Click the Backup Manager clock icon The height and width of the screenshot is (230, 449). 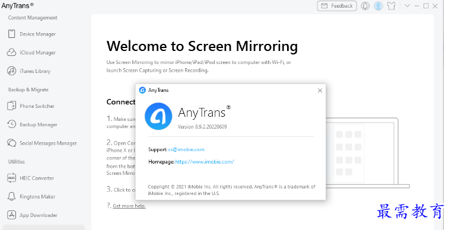pos(11,124)
